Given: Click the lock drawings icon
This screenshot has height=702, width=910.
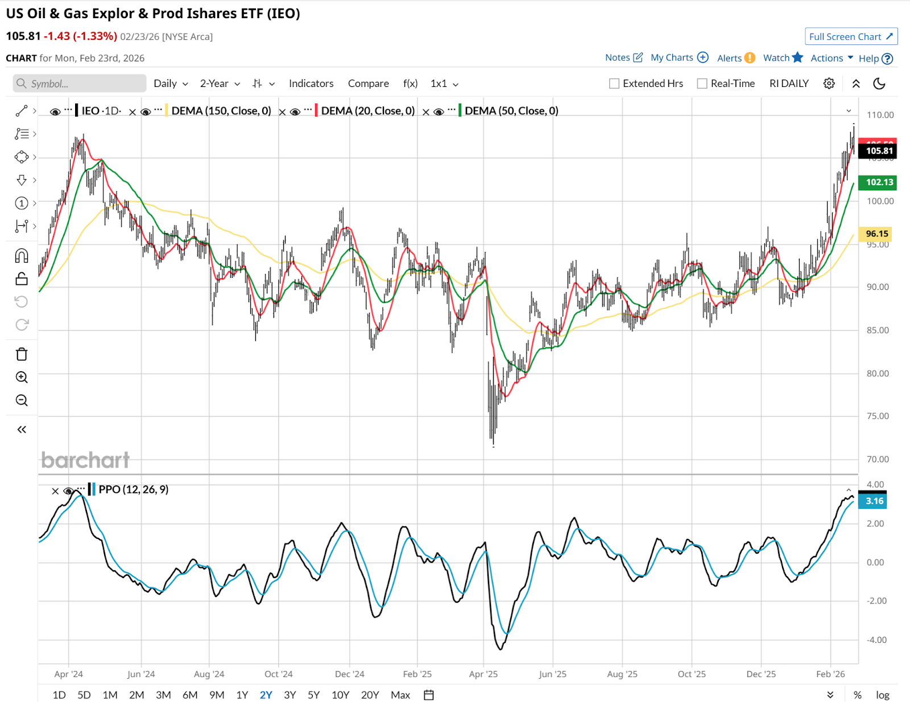Looking at the screenshot, I should point(22,279).
